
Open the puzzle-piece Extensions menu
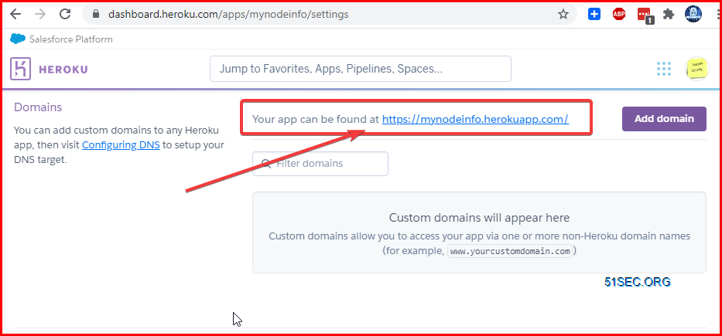669,14
